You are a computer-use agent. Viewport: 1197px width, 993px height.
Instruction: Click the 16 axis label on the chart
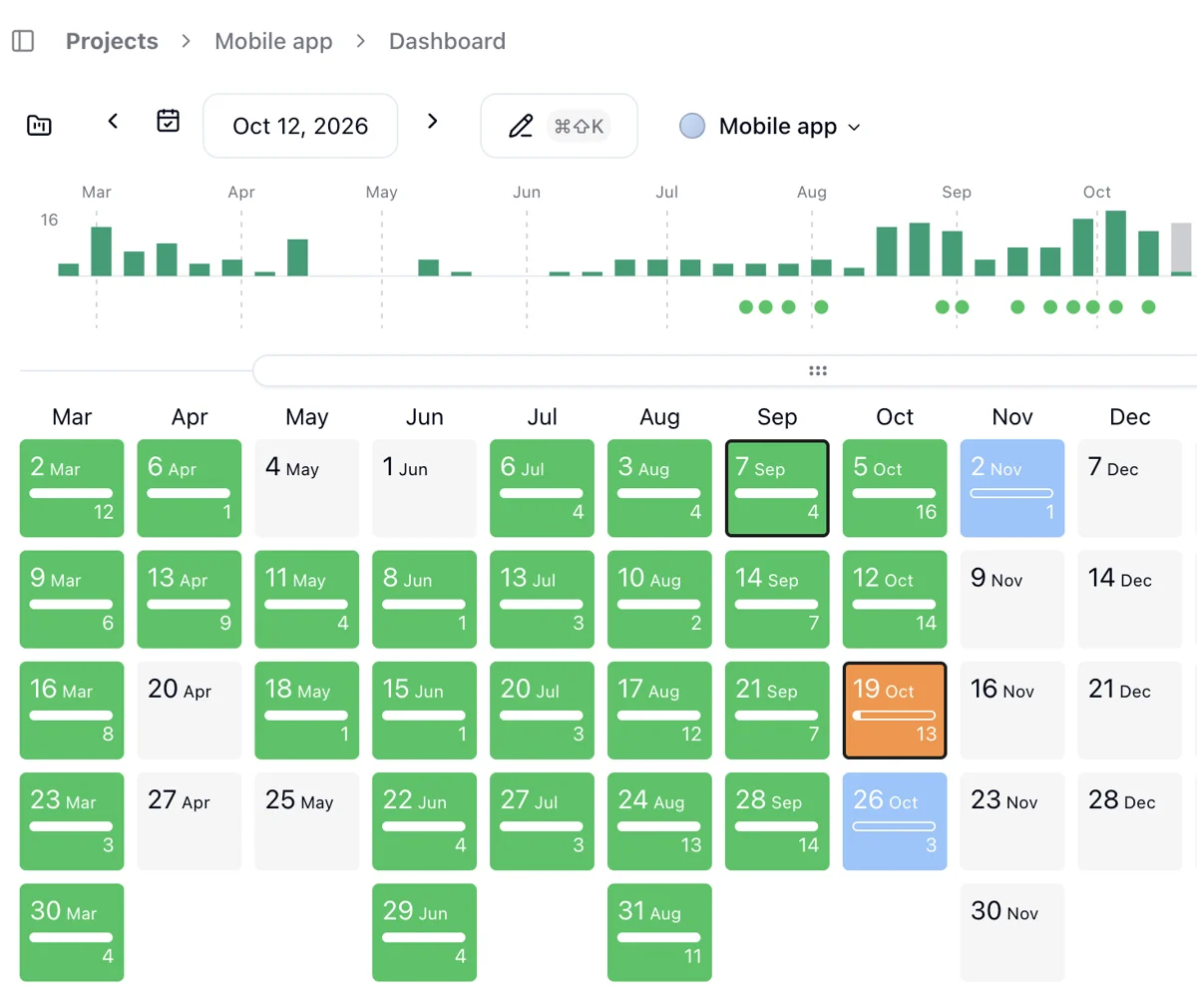point(50,220)
